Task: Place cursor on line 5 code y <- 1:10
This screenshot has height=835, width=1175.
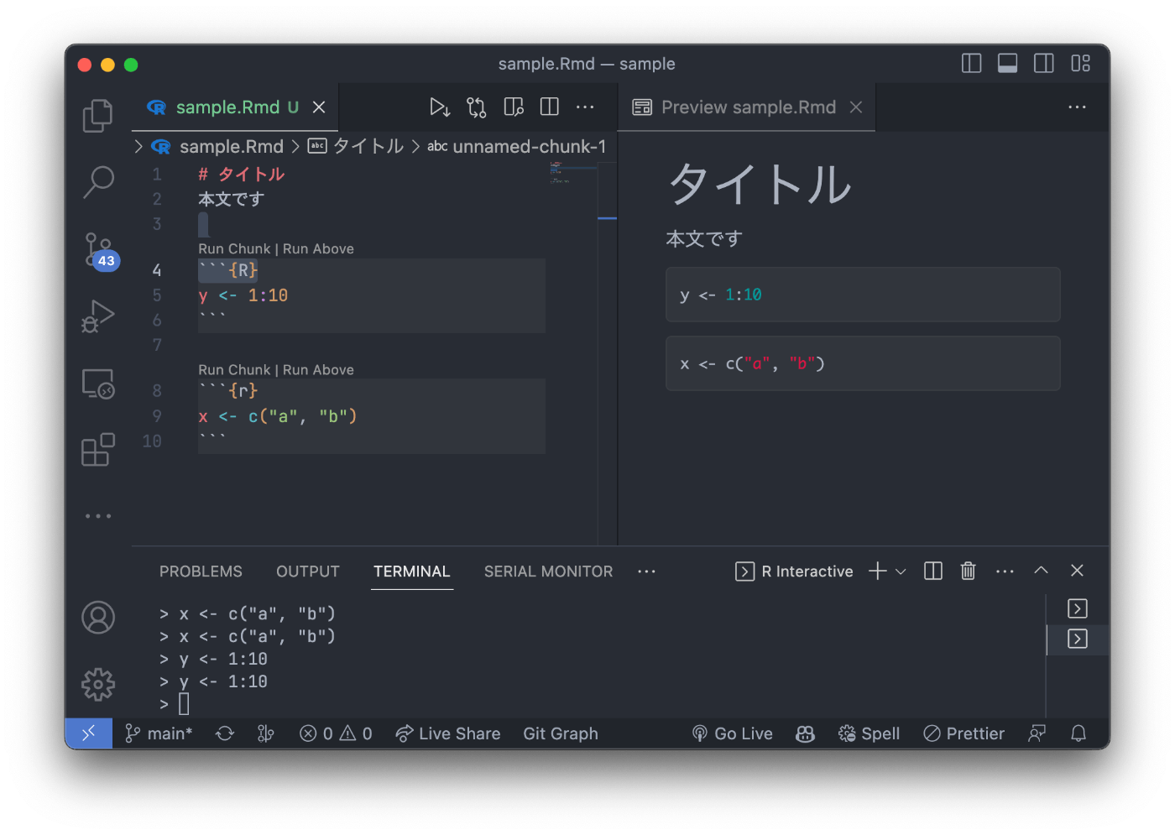Action: pyautogui.click(x=243, y=295)
